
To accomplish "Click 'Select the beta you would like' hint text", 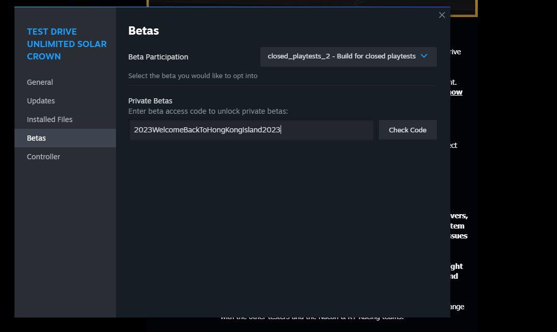I will [x=193, y=76].
